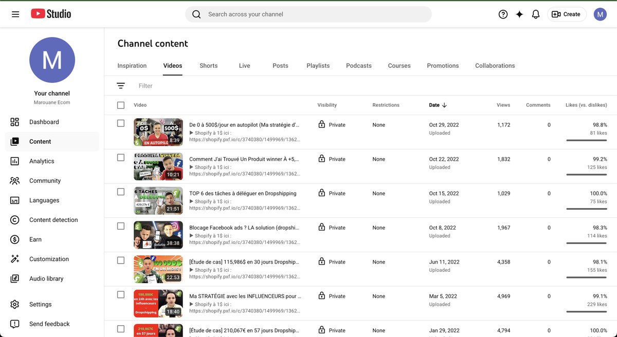This screenshot has width=617, height=337.
Task: Focus the Search across your channel field
Action: [308, 14]
